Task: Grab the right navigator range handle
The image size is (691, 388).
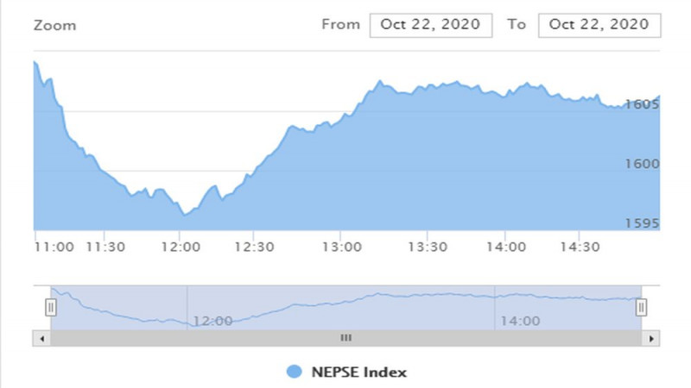Action: click(641, 308)
